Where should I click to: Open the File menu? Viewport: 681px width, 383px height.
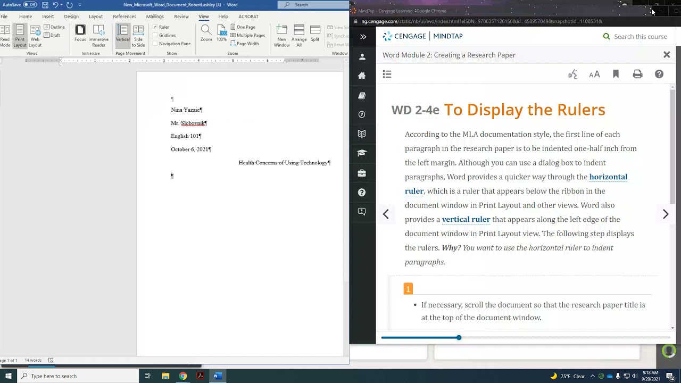[x=4, y=16]
